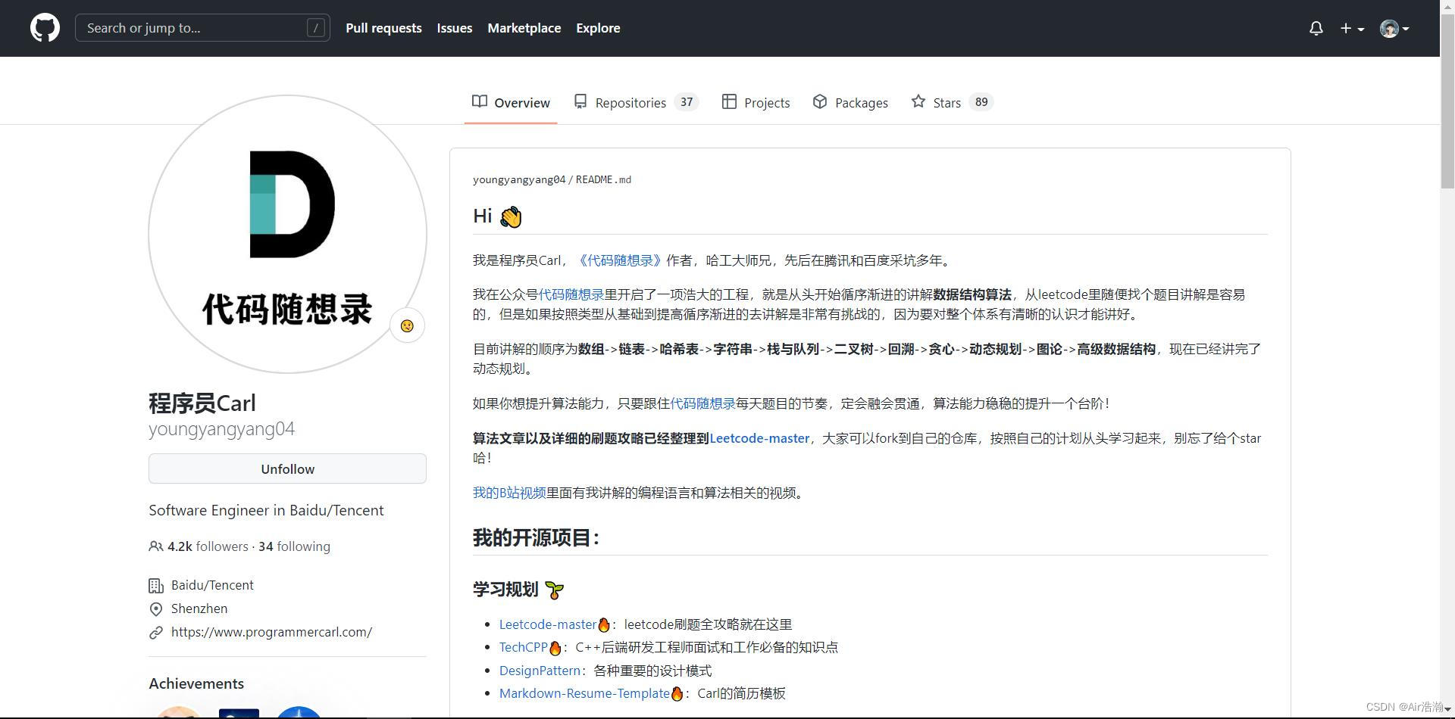Image resolution: width=1455 pixels, height=719 pixels.
Task: Click the 程序员Carl display name
Action: [202, 403]
